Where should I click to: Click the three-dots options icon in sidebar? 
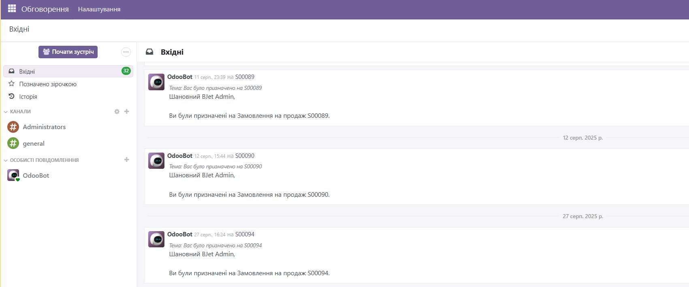[126, 52]
